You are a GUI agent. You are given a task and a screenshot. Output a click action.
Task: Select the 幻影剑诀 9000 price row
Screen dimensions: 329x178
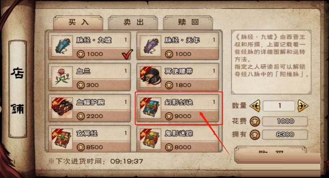tap(190, 116)
